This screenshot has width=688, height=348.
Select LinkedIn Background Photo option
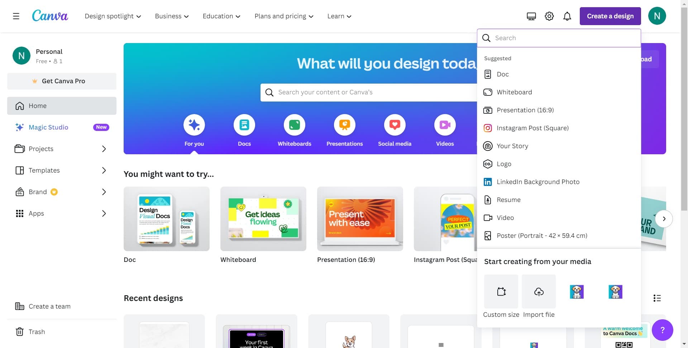(538, 182)
